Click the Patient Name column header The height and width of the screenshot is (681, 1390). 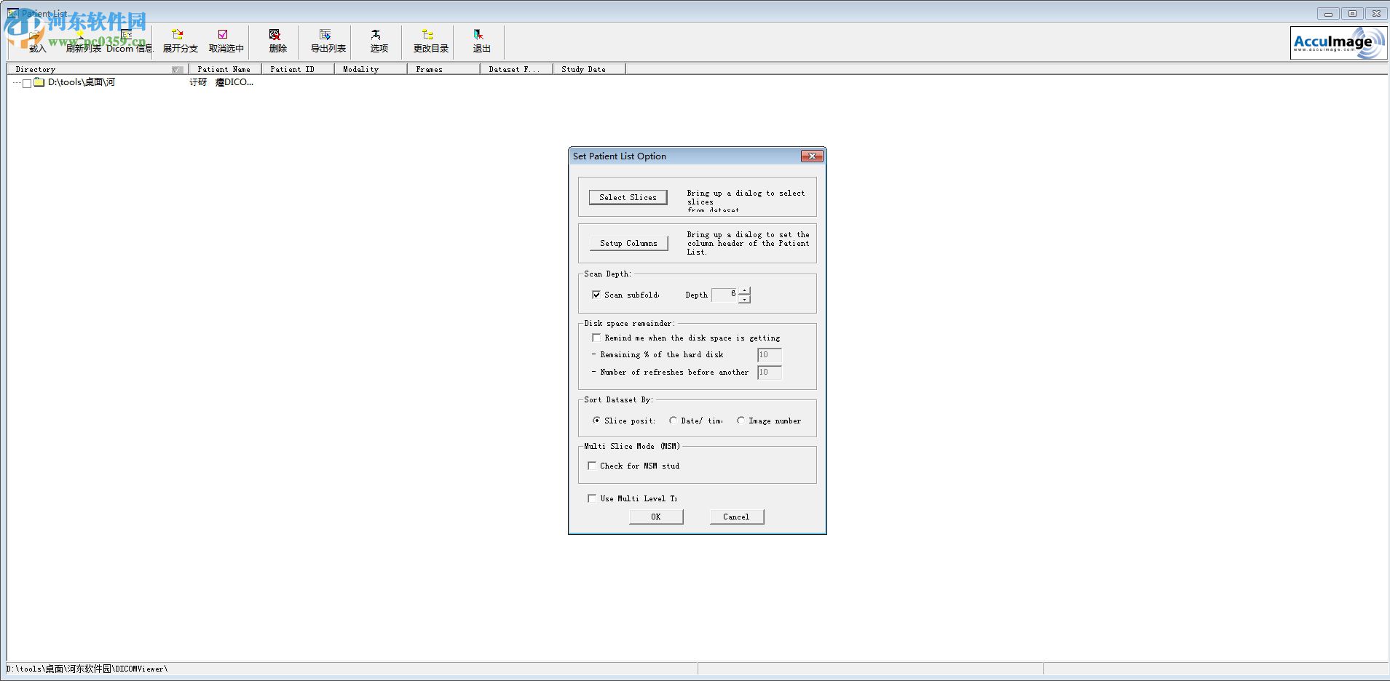click(x=224, y=69)
